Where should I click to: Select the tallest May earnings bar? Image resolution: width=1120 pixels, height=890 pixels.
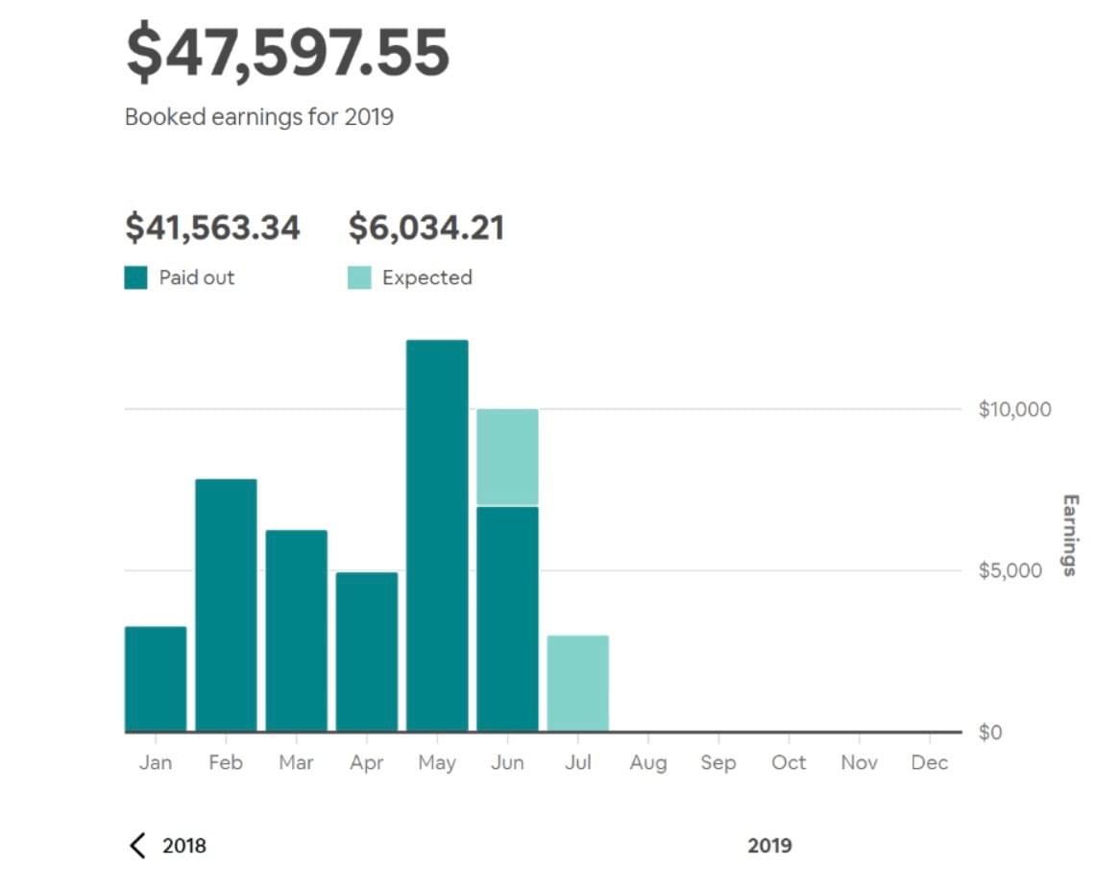click(437, 536)
